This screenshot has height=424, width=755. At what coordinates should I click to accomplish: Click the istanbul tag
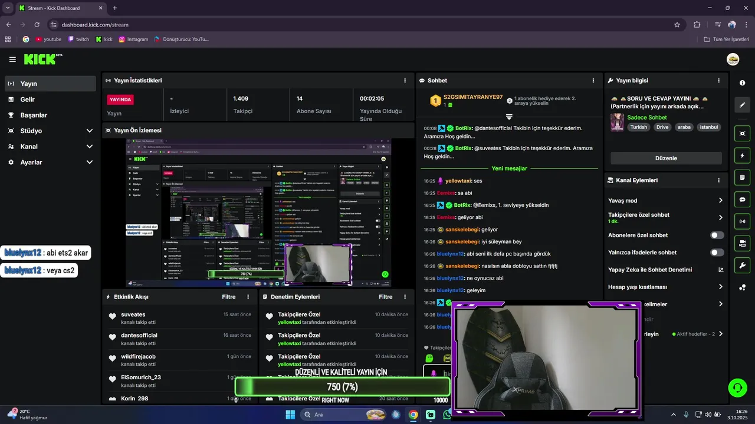point(708,127)
